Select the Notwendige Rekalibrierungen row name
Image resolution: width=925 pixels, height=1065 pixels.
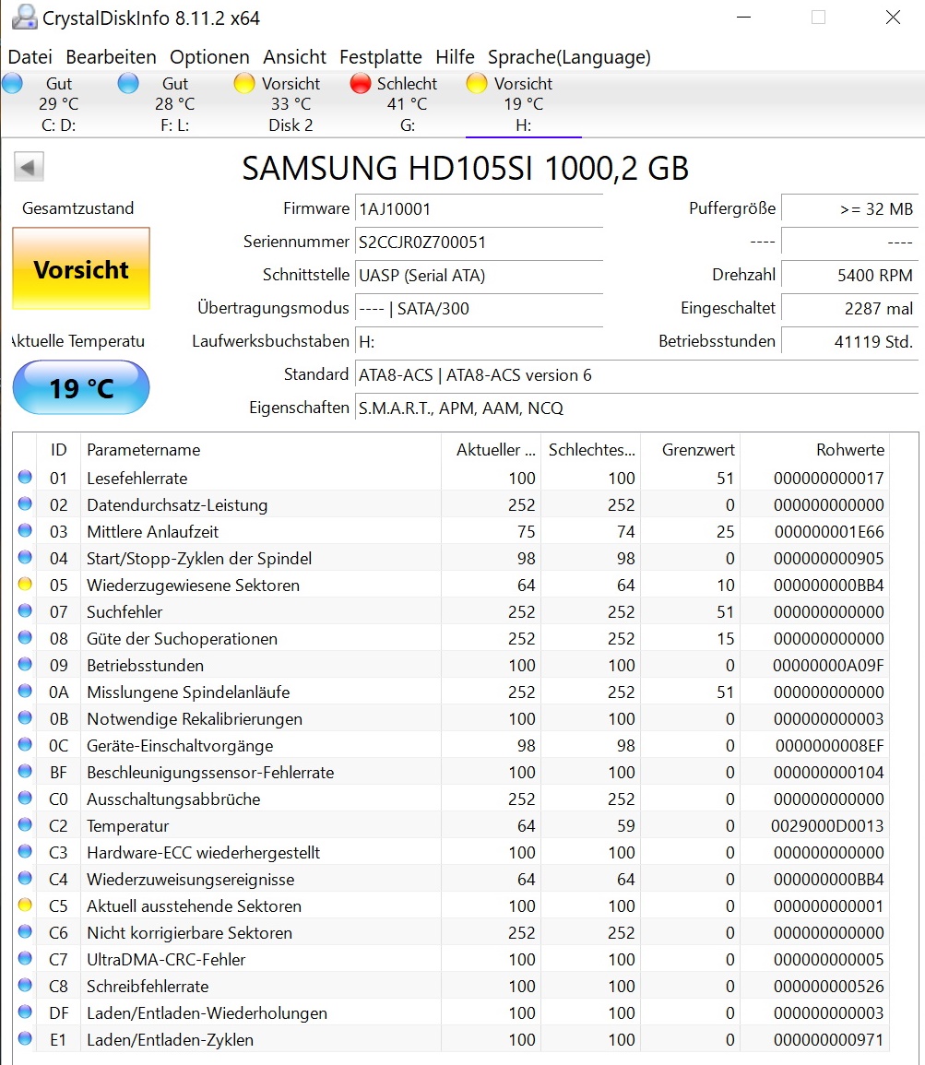(195, 718)
